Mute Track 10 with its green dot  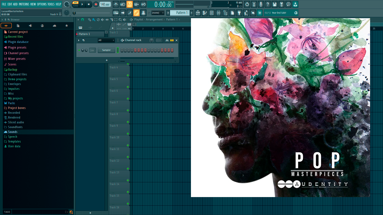(x=128, y=145)
